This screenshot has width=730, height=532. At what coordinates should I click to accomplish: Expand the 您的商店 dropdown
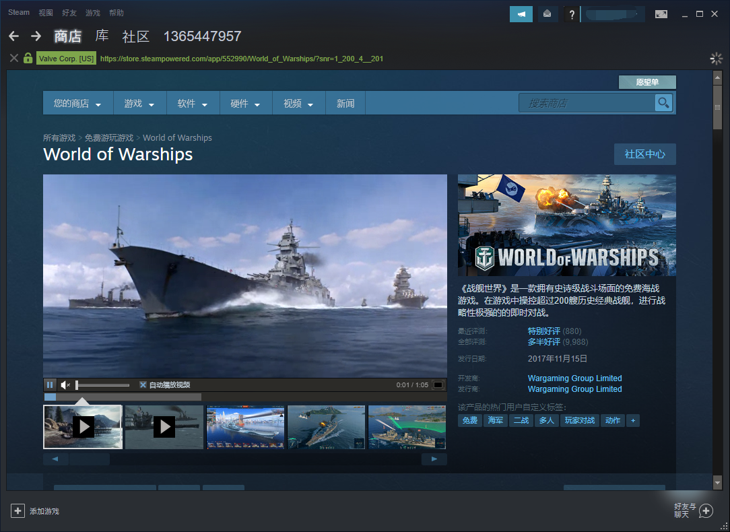(x=77, y=103)
